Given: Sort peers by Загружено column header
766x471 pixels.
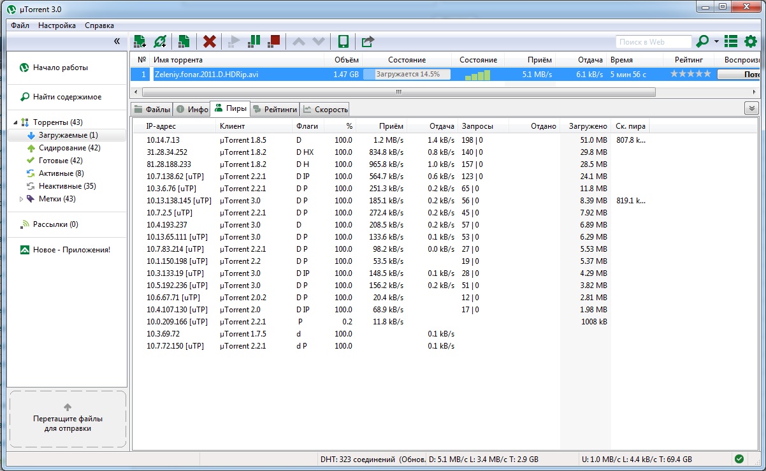Looking at the screenshot, I should click(x=586, y=126).
